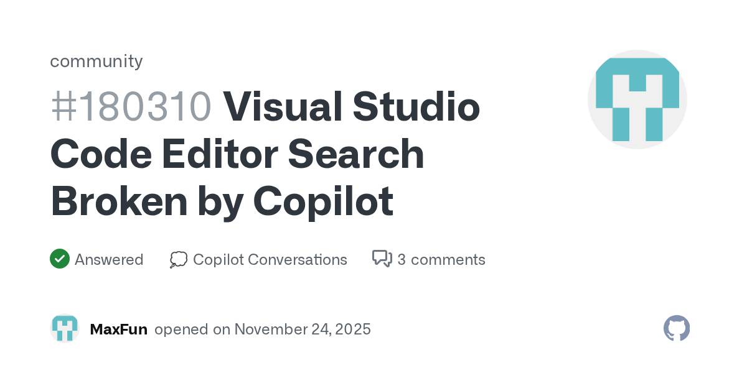The height and width of the screenshot is (373, 747).
Task: Click the green Answered checkmark icon
Action: [x=59, y=259]
